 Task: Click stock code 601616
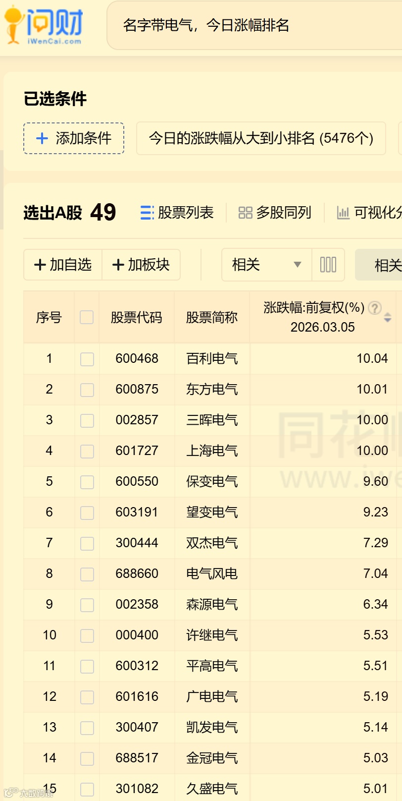137,696
